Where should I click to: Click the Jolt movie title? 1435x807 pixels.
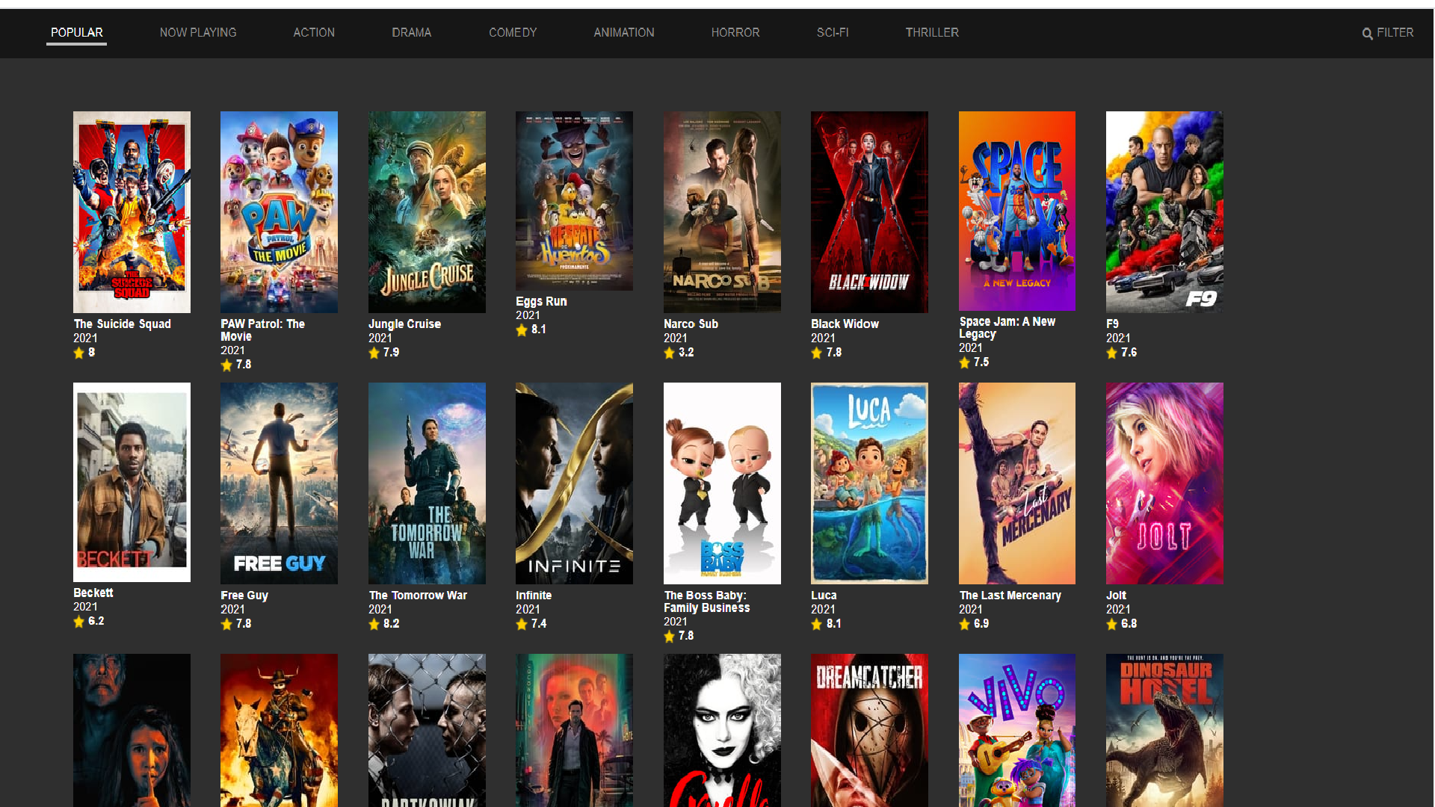pyautogui.click(x=1116, y=596)
